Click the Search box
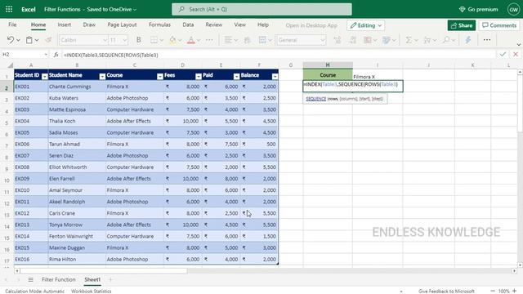This screenshot has height=294, width=523. coord(261,9)
